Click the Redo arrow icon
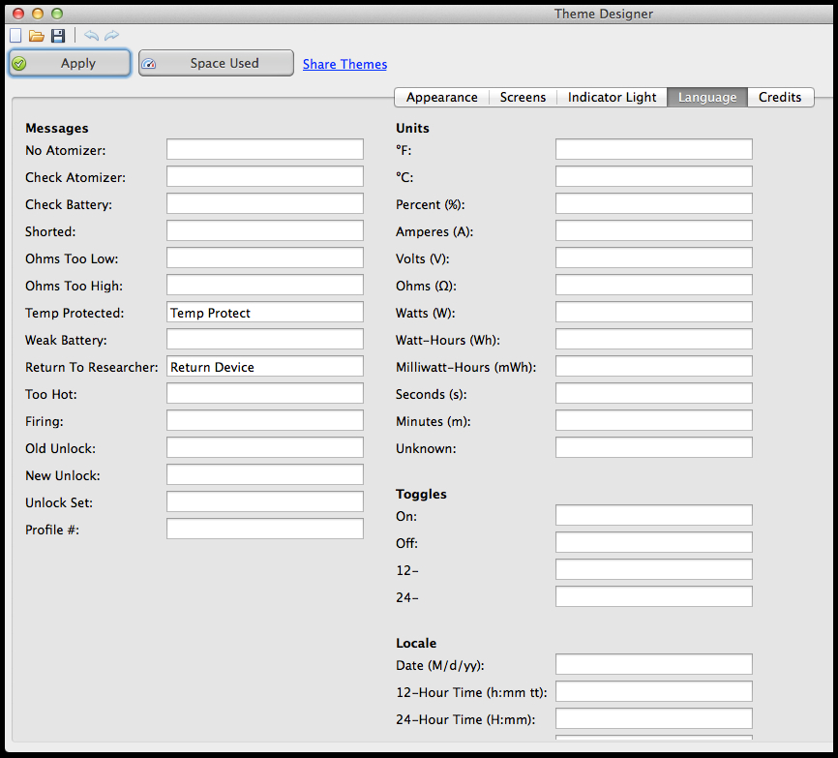838x758 pixels. click(112, 36)
